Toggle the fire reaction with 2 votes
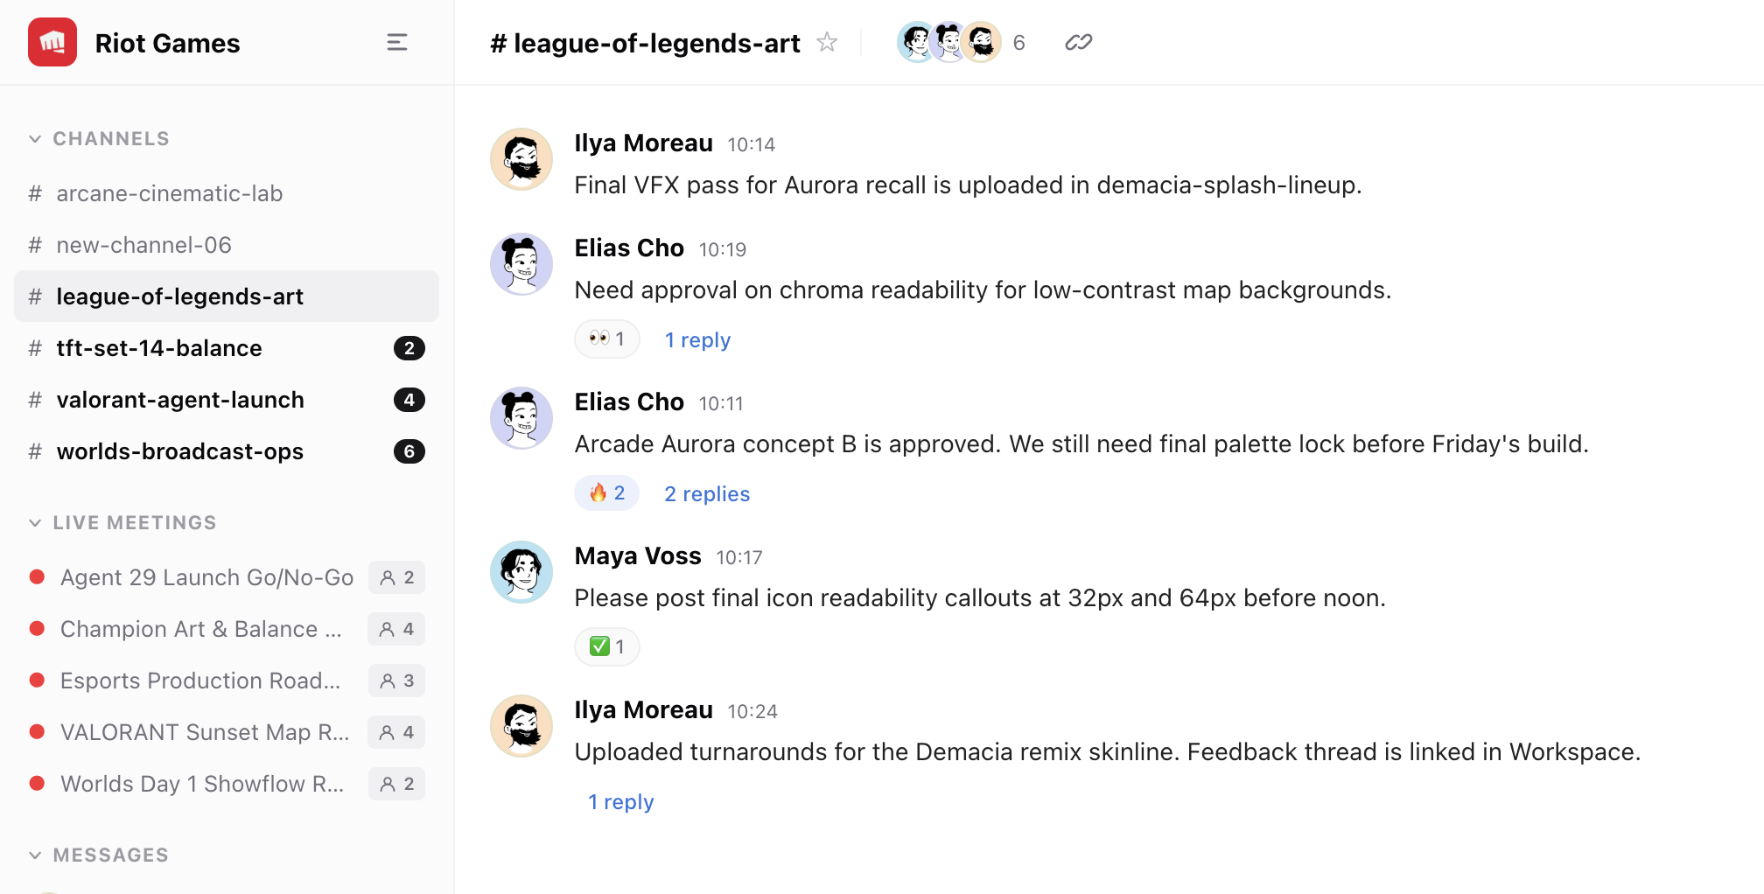The height and width of the screenshot is (894, 1764). (x=606, y=493)
